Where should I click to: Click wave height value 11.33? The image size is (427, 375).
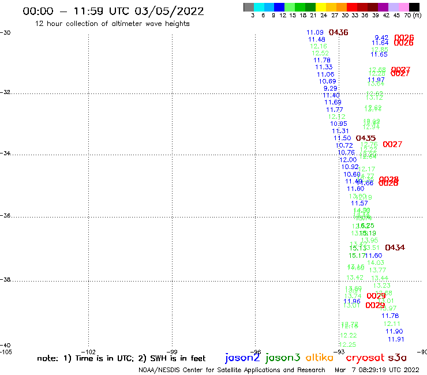pos(324,67)
